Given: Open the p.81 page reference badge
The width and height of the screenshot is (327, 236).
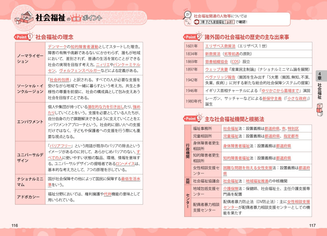Looking at the screenshot, I should pyautogui.click(x=230, y=22).
